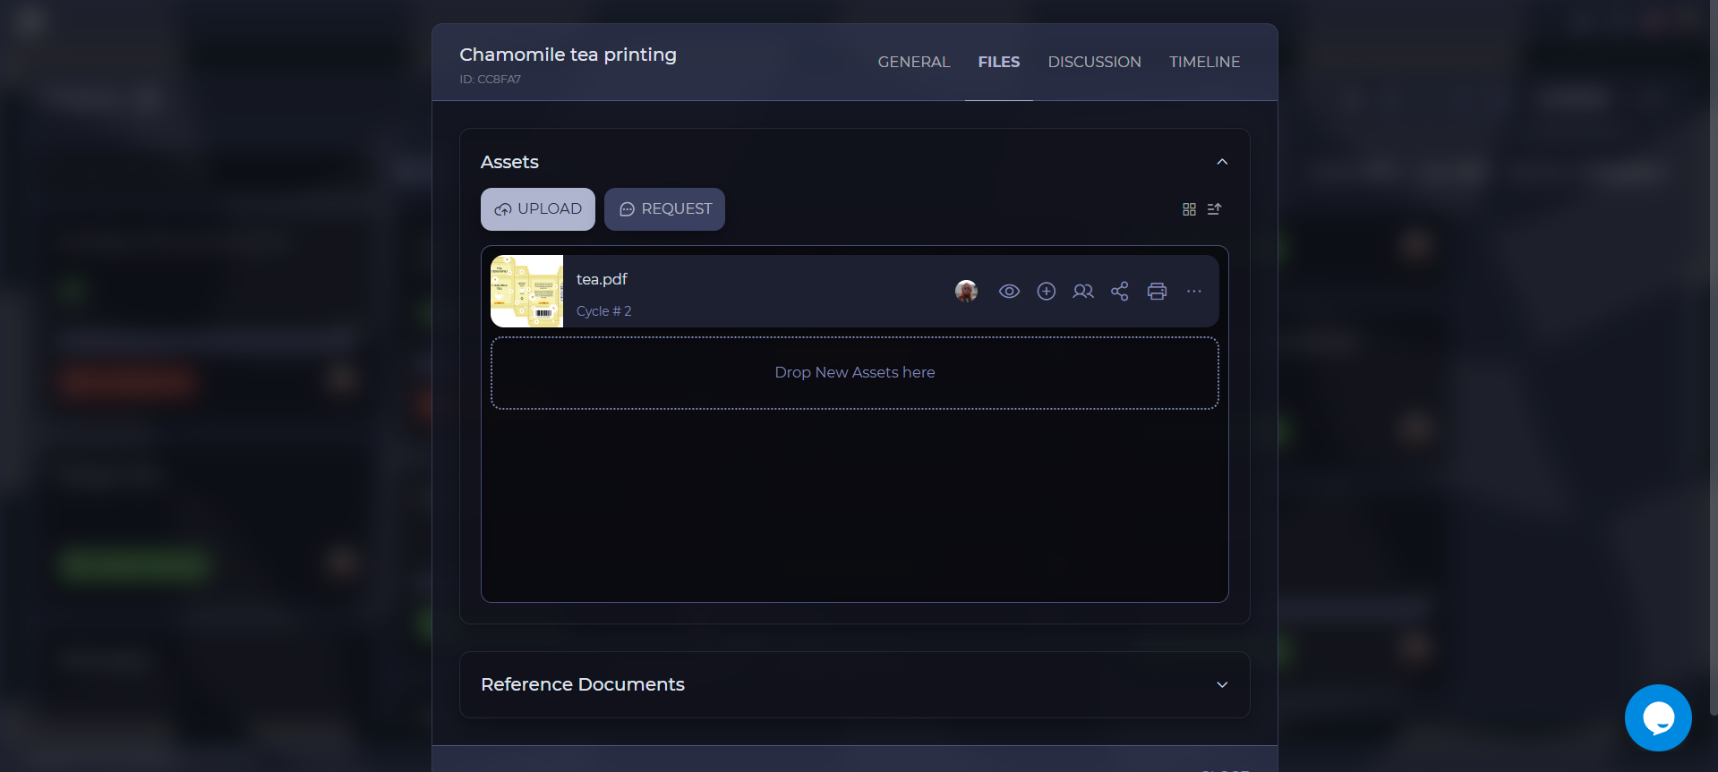Click the Reference Documents section header
Viewport: 1718px width, 772px height.
click(x=583, y=685)
